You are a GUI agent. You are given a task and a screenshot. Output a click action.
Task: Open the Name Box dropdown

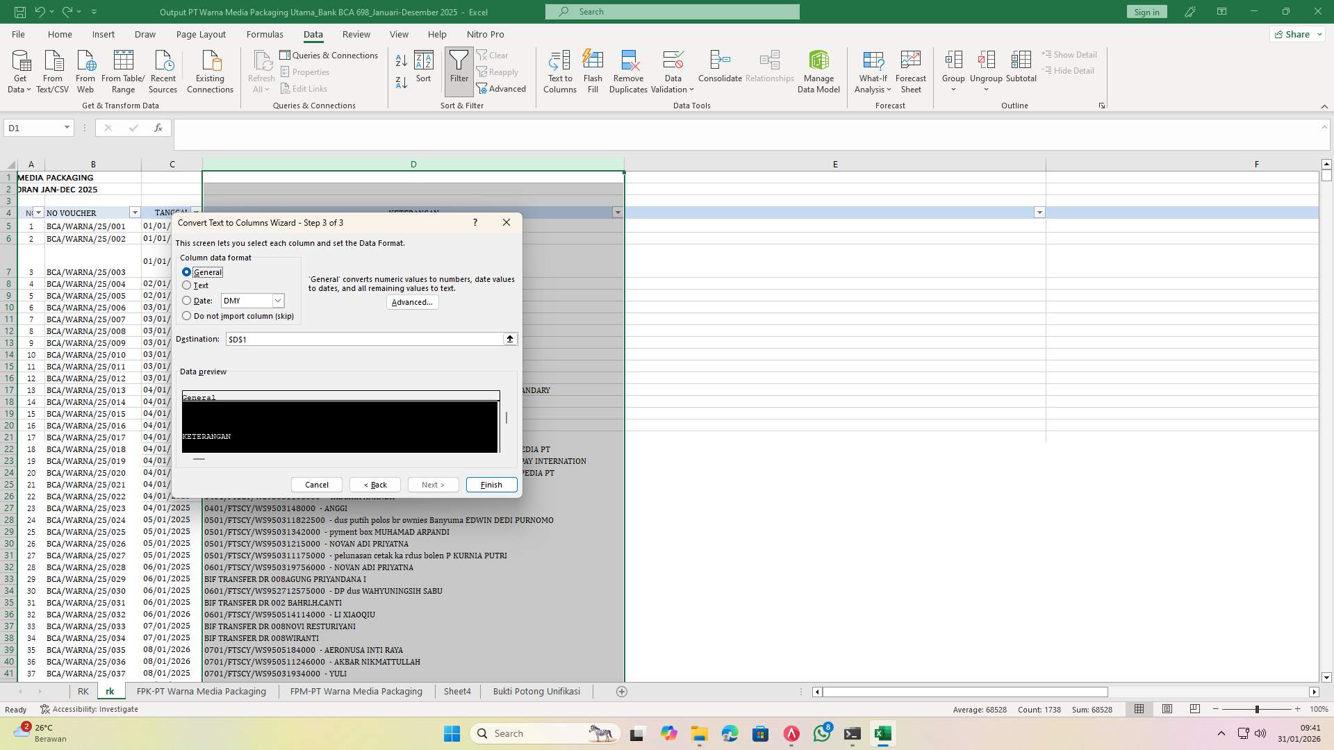[66, 127]
